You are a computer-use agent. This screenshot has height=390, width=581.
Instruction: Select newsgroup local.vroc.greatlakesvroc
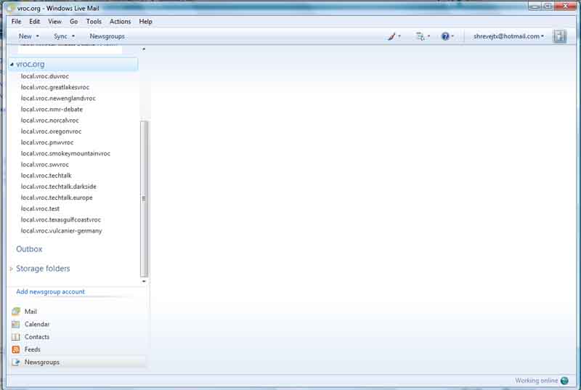[x=55, y=87]
